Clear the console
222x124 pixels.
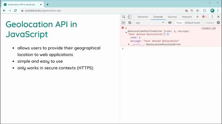130,23
